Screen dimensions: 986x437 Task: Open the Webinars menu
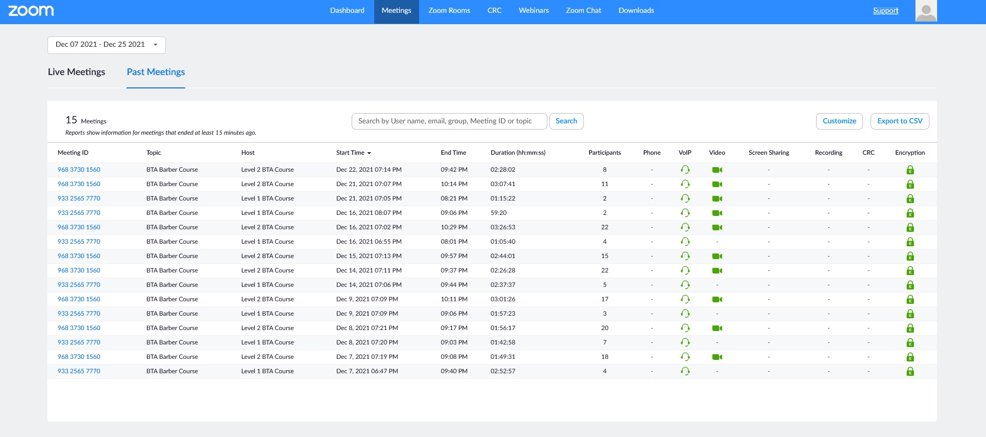click(534, 11)
